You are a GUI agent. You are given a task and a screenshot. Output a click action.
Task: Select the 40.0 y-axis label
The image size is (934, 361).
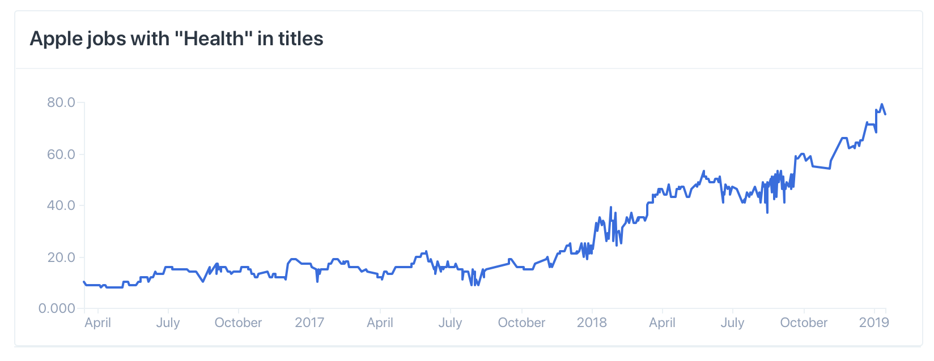pos(61,205)
